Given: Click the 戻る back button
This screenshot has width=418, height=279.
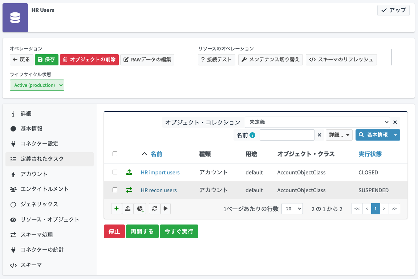Looking at the screenshot, I should tap(21, 60).
